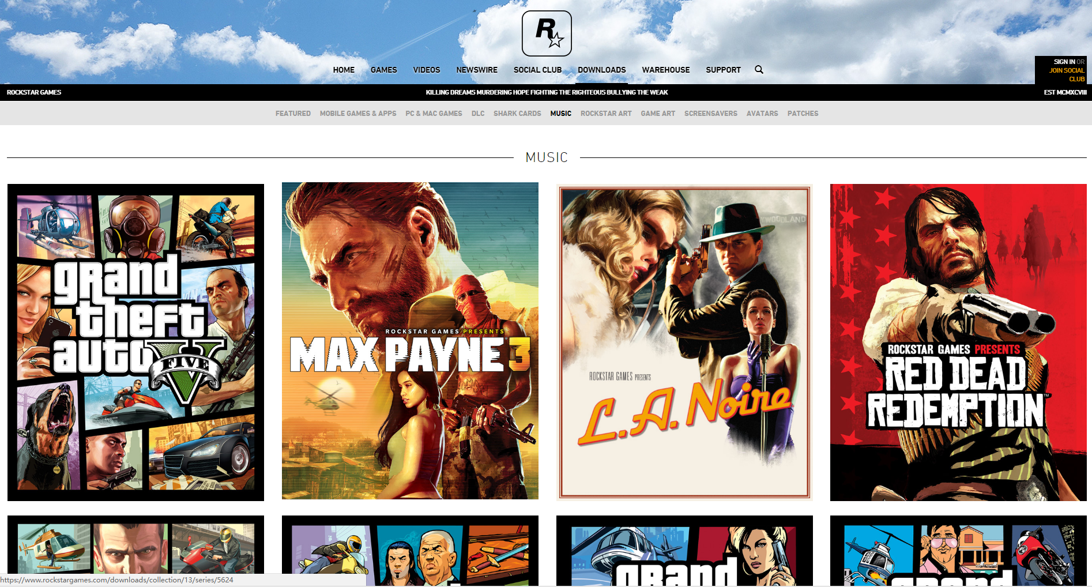This screenshot has width=1092, height=587.
Task: Open the Newswire section
Action: coord(477,70)
